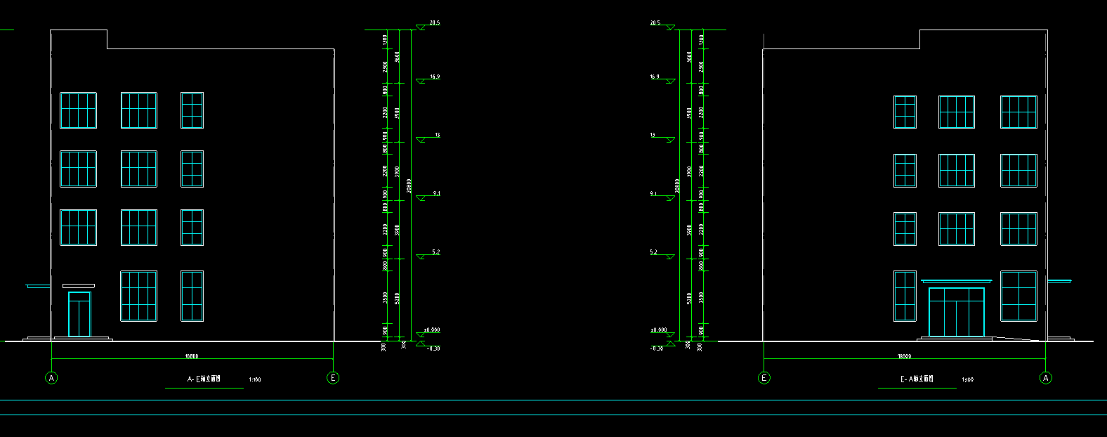The height and width of the screenshot is (437, 1107).
Task: Select the A-E elevation drawing title text
Action: [204, 379]
